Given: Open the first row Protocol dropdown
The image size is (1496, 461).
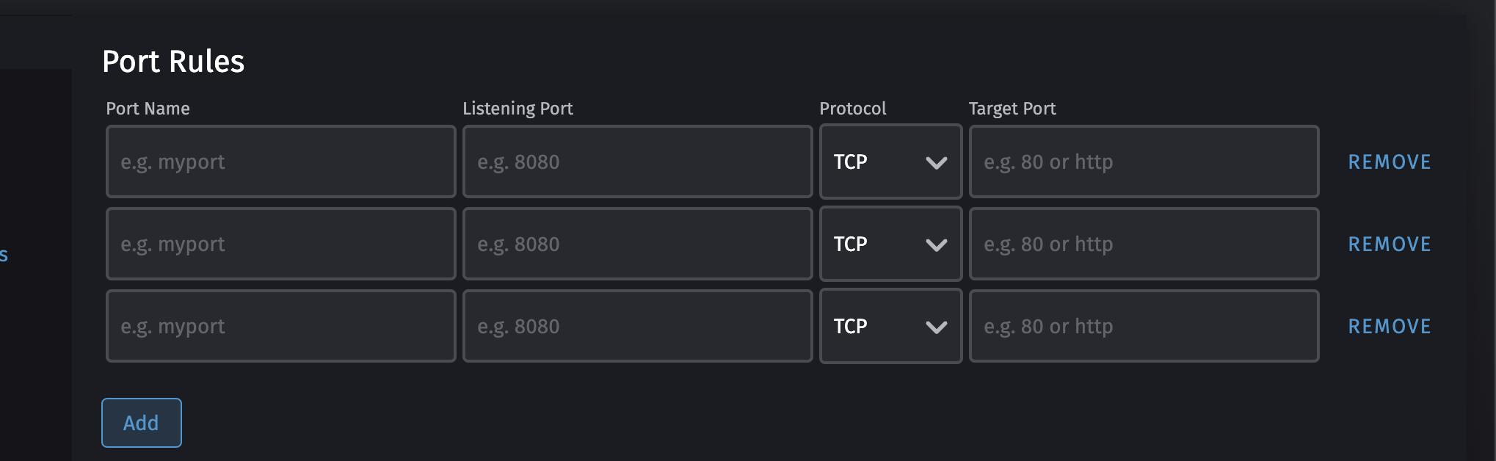Looking at the screenshot, I should coord(890,161).
